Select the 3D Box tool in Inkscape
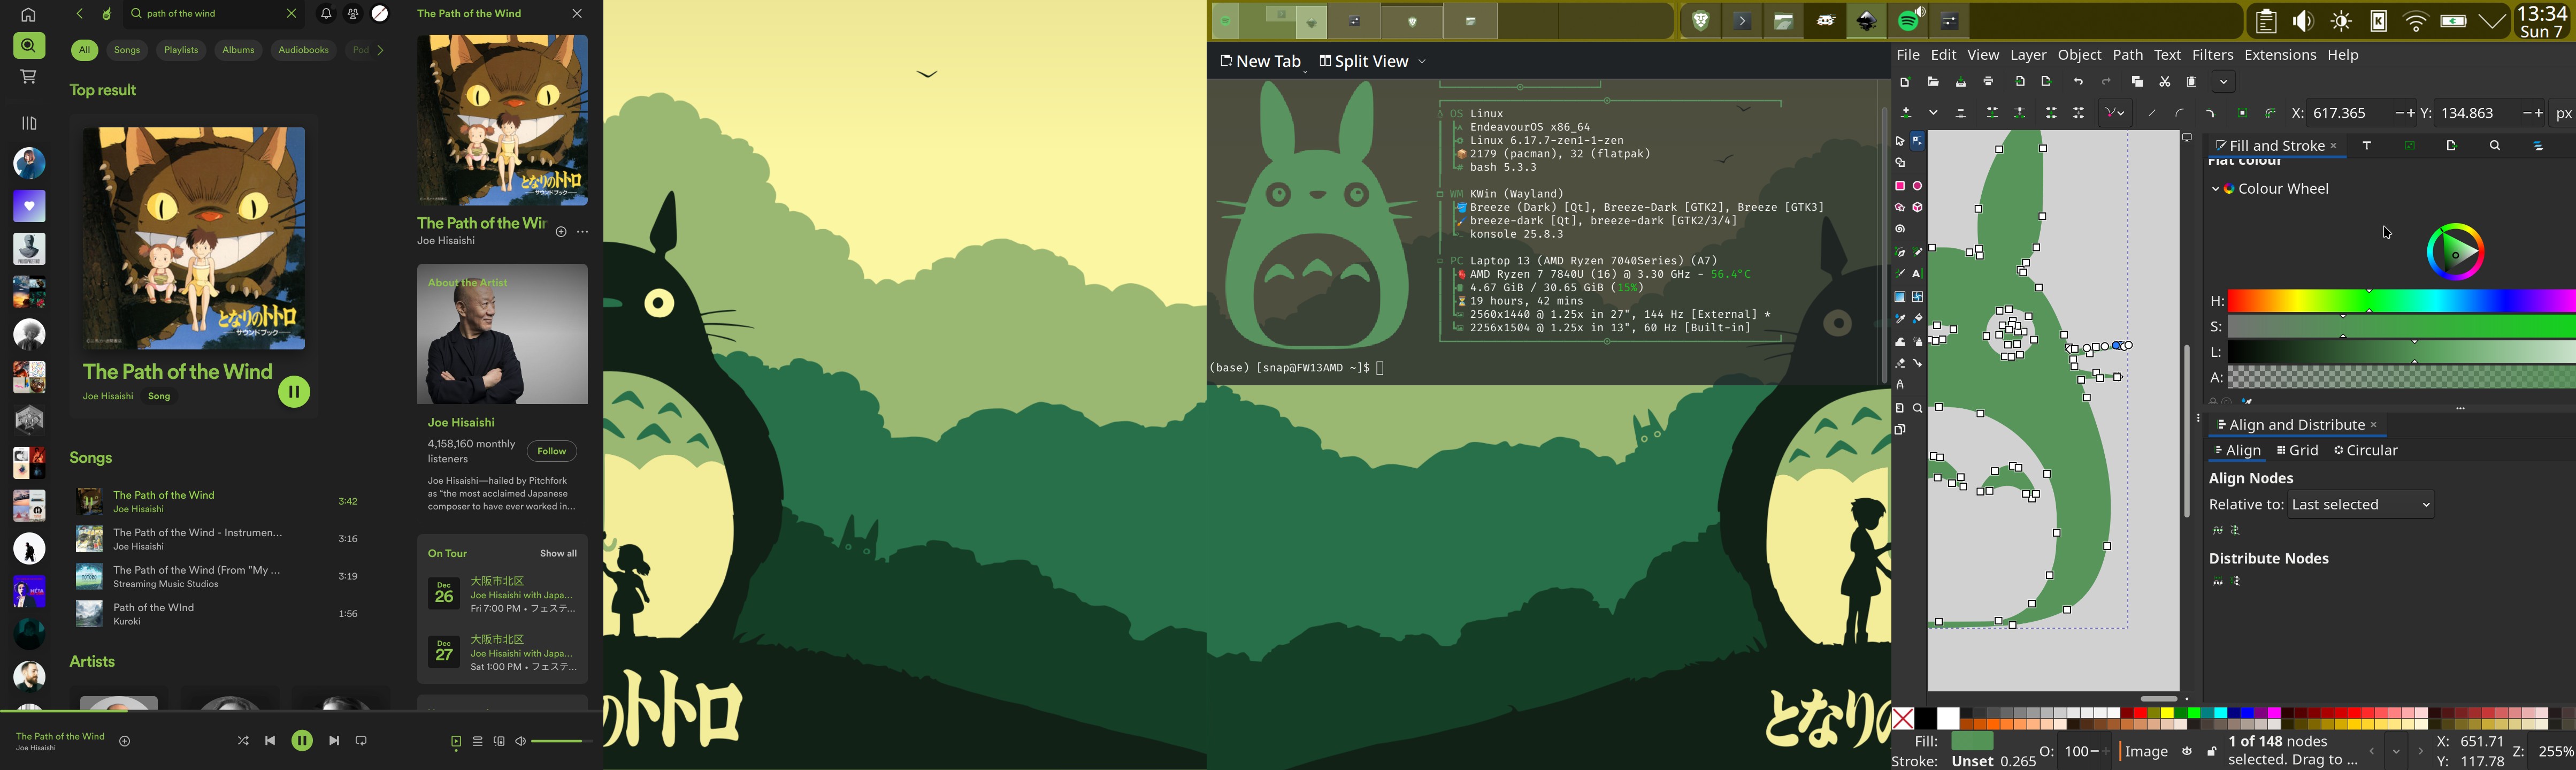 click(1917, 208)
